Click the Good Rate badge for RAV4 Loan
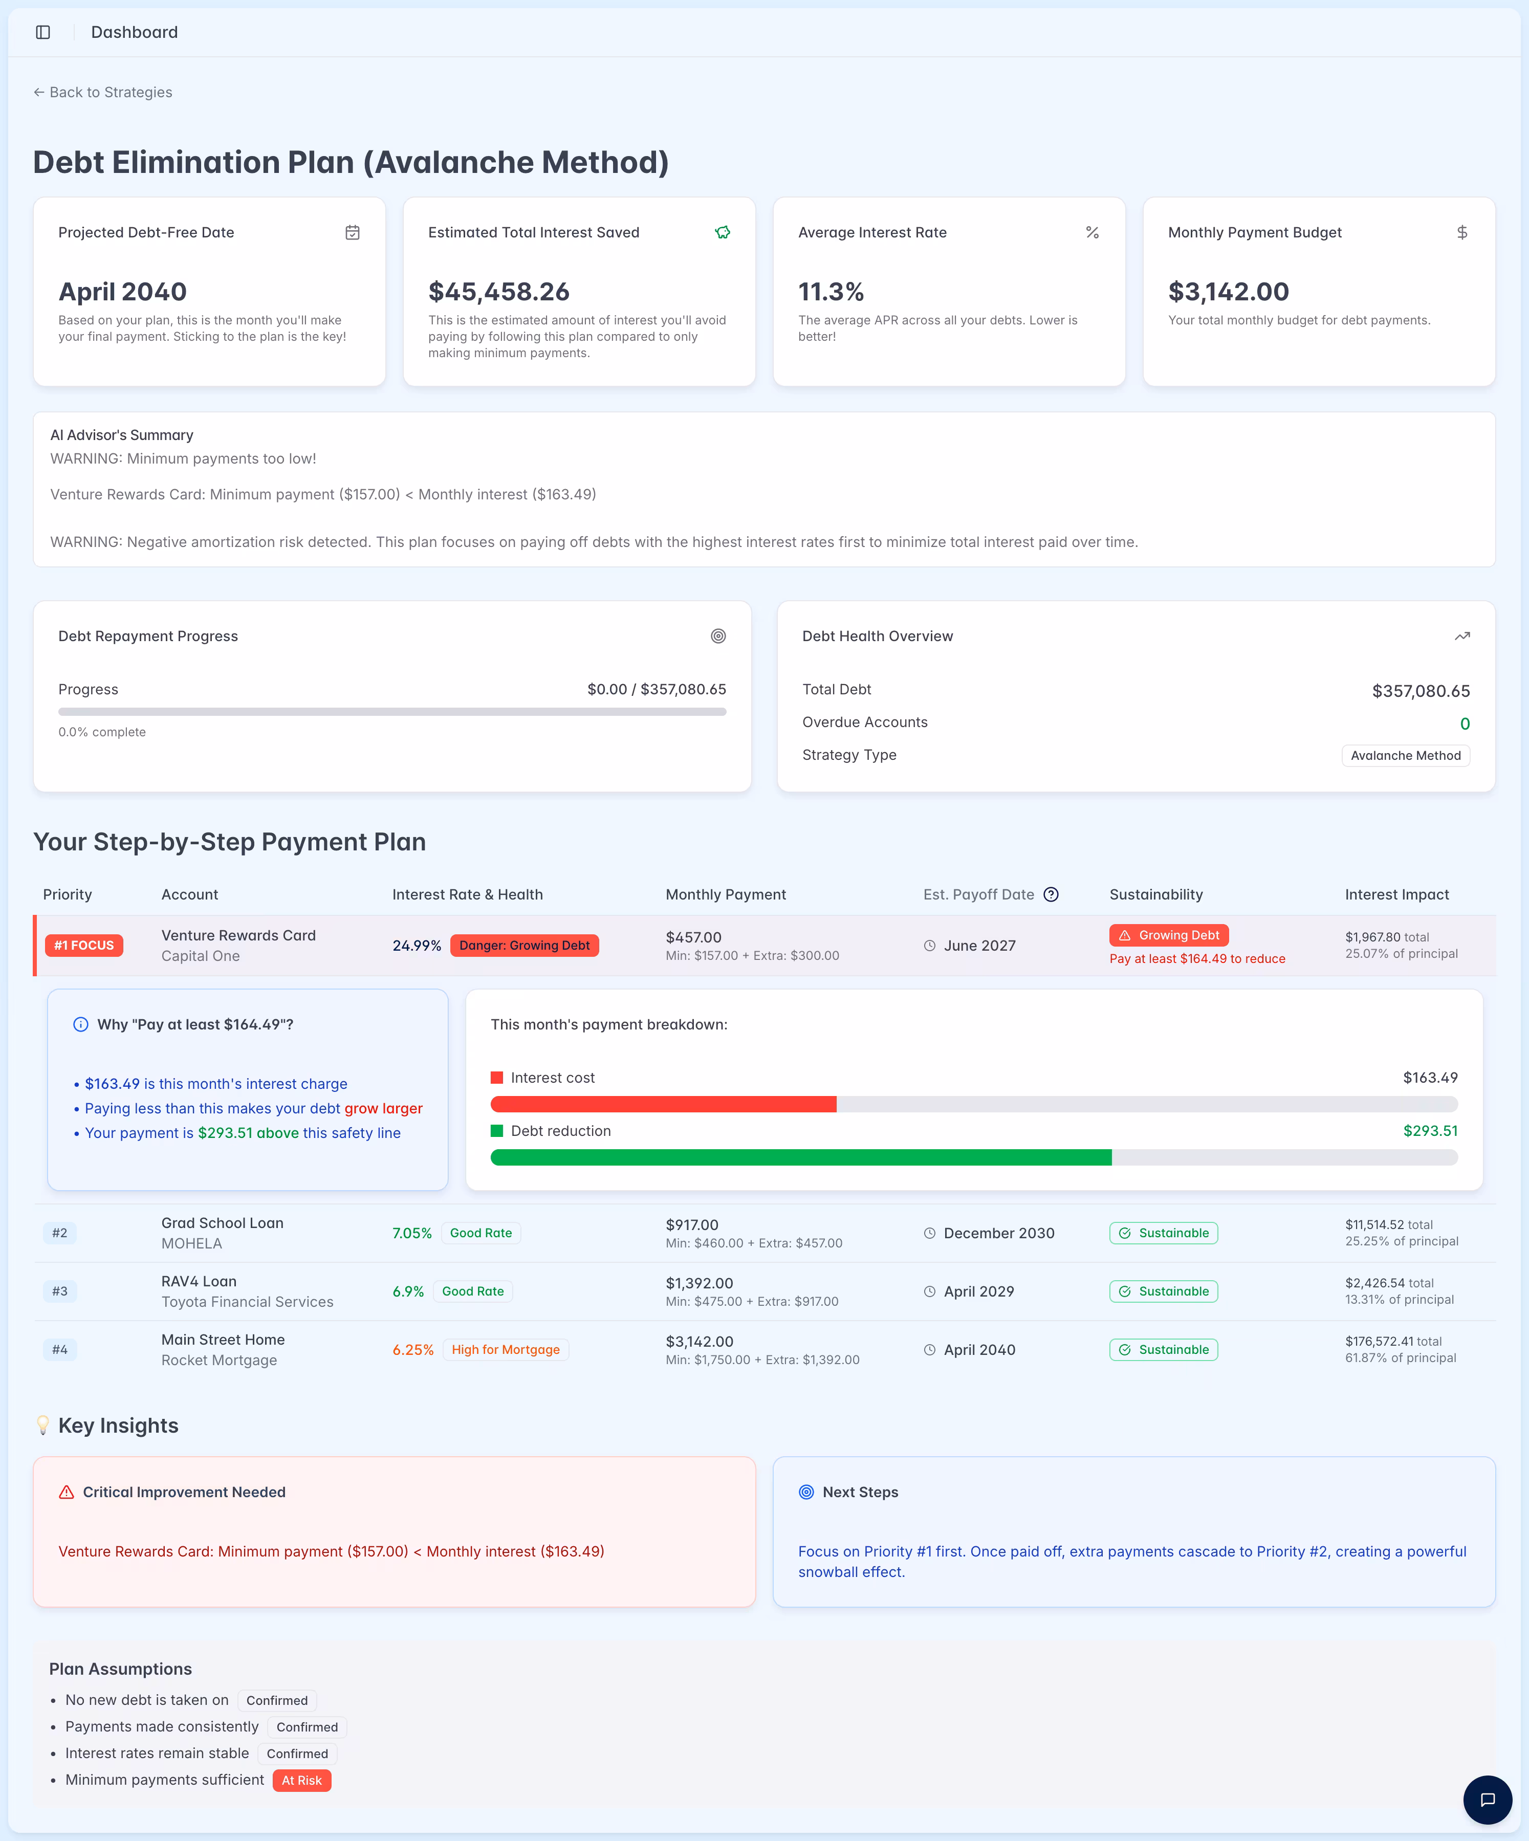Viewport: 1529px width, 1841px height. tap(472, 1291)
